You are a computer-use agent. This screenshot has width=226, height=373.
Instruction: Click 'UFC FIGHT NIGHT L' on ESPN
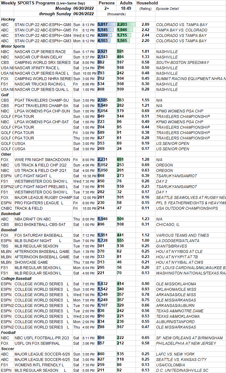click(x=33, y=176)
